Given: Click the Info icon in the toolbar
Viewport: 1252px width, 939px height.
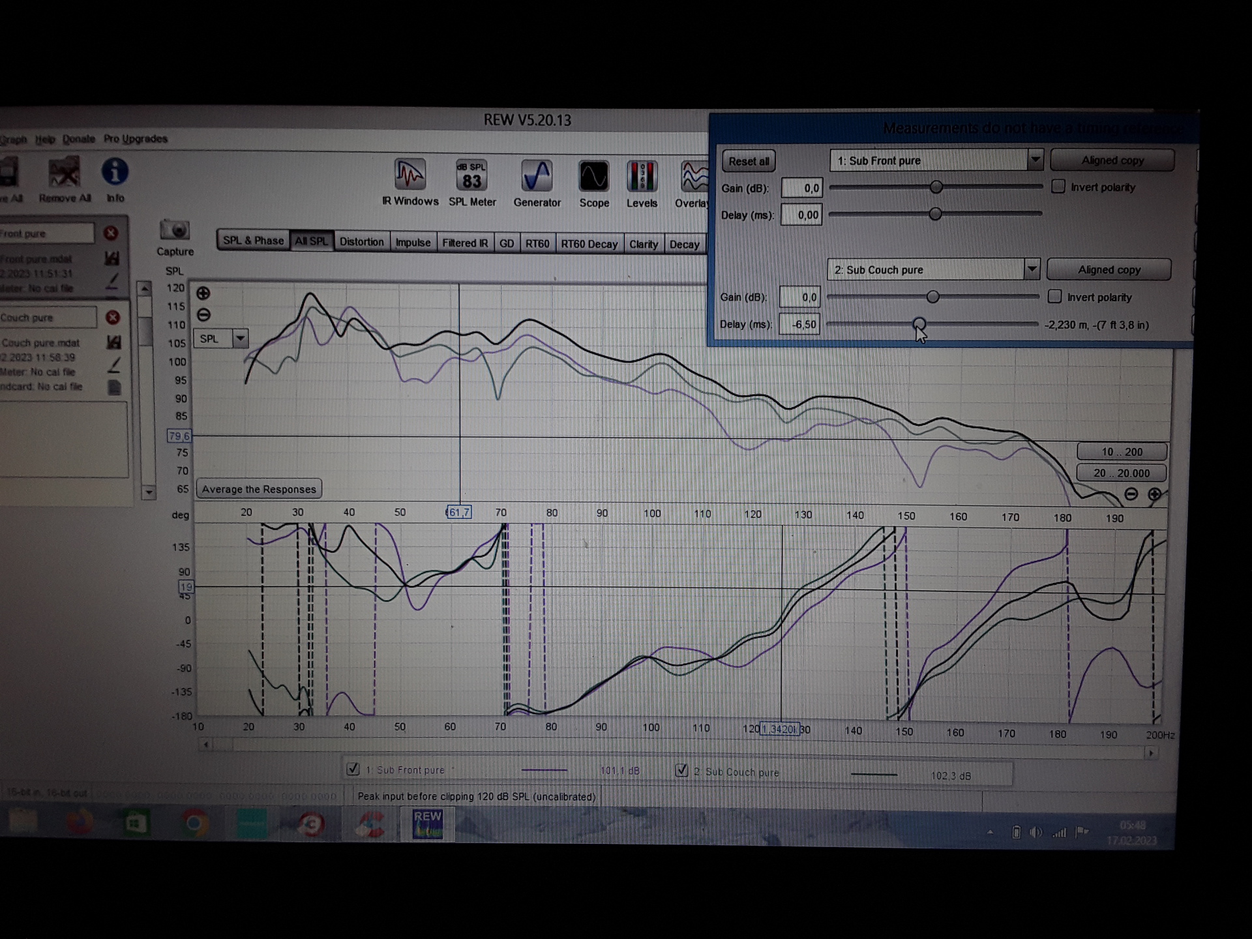Looking at the screenshot, I should [x=115, y=172].
